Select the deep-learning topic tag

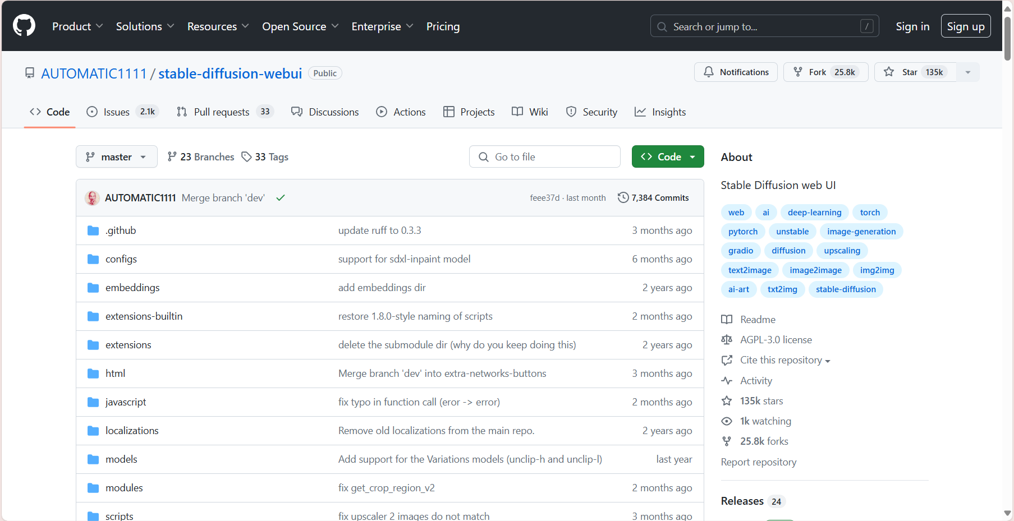814,213
